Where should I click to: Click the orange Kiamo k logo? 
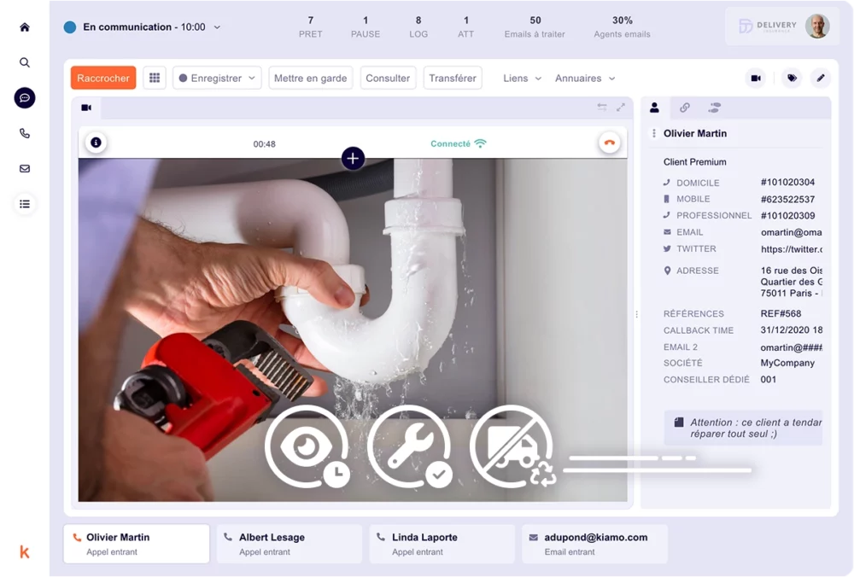[25, 552]
